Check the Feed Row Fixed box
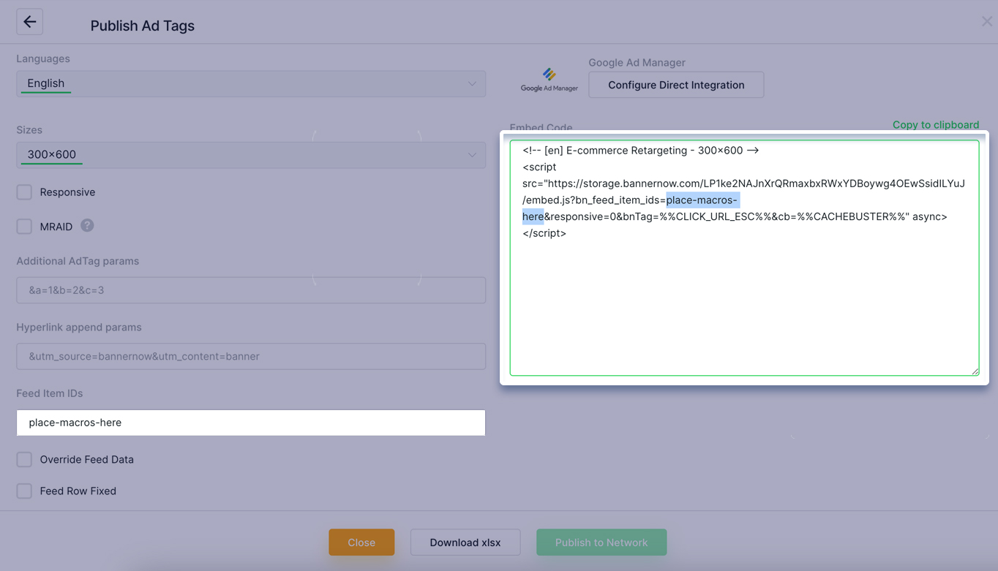The width and height of the screenshot is (998, 571). (24, 491)
